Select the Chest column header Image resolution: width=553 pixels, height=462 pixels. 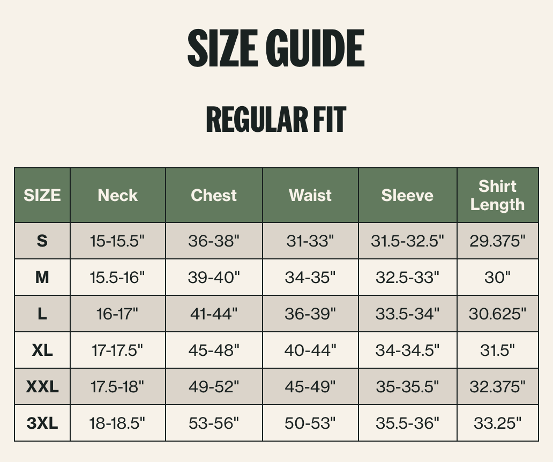(214, 196)
